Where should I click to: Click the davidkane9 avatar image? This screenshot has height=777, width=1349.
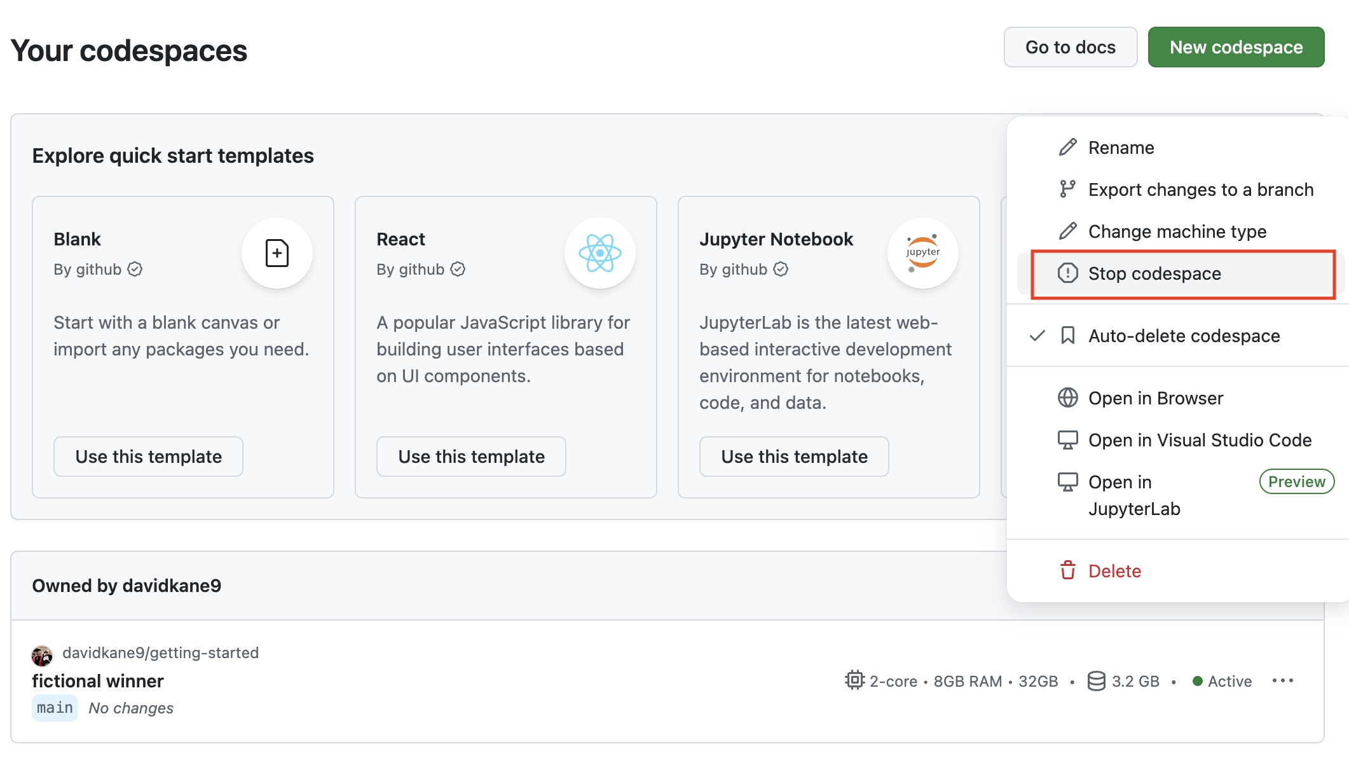(x=42, y=655)
